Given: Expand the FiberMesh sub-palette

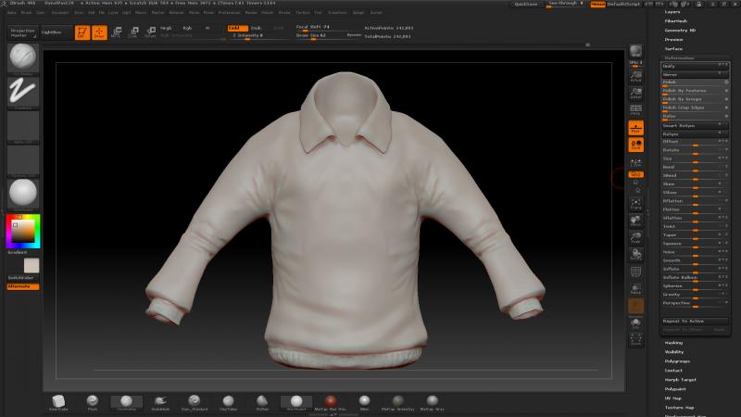Looking at the screenshot, I should click(676, 20).
